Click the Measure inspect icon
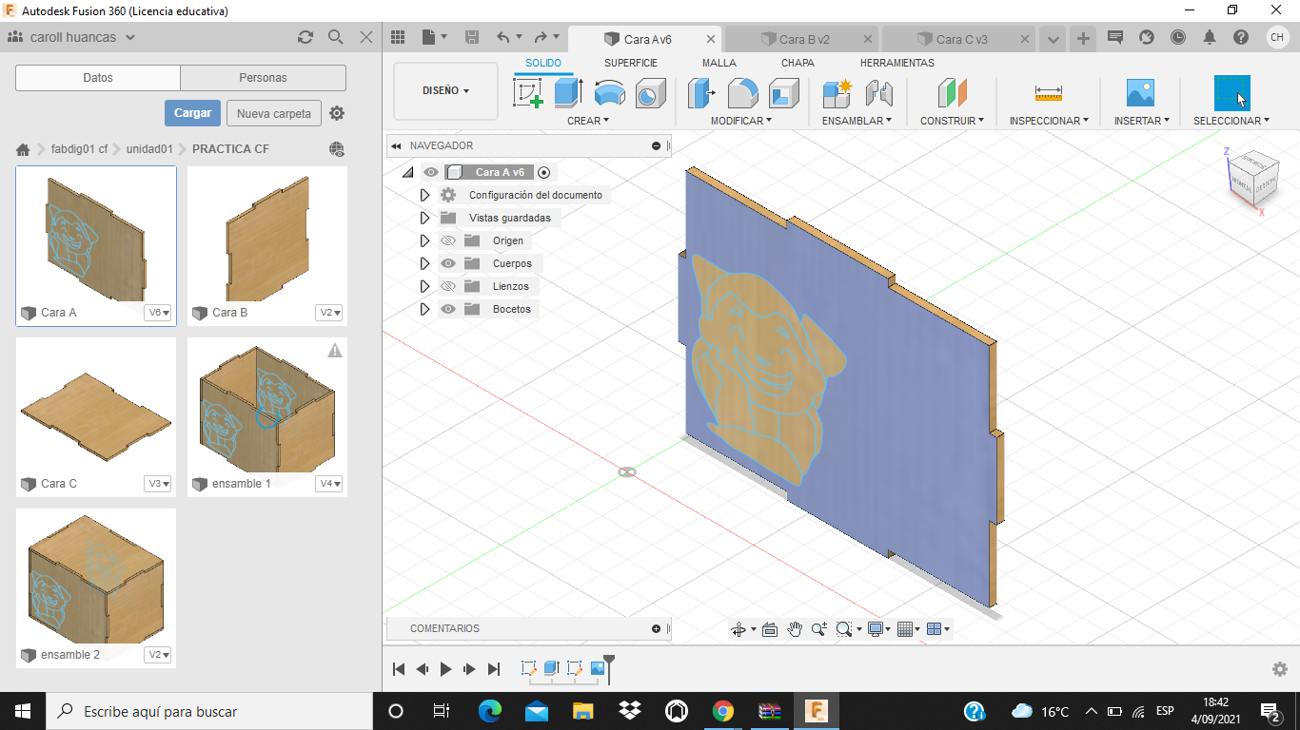The image size is (1300, 730). coord(1049,93)
